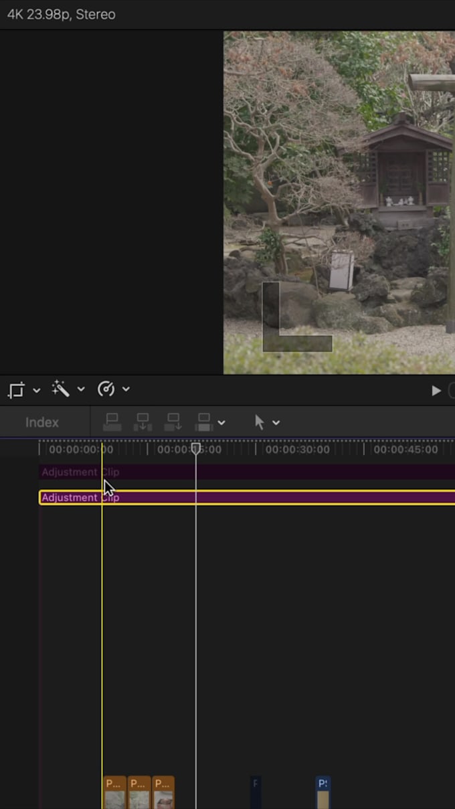Click the connect clip to storyline icon
The image size is (455, 809).
click(112, 422)
